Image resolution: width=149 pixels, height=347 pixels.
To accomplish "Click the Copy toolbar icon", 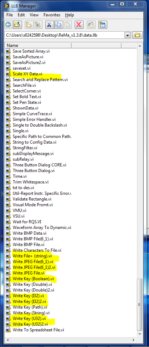I will (58, 25).
